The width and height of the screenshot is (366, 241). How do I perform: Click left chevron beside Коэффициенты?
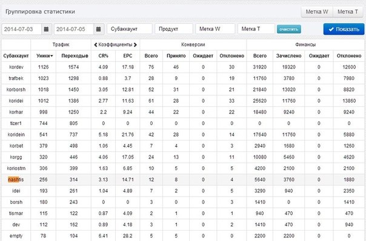[x=96, y=45]
